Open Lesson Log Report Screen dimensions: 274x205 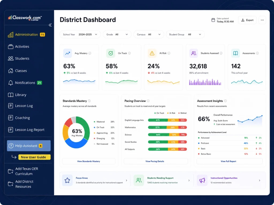(x=26, y=130)
